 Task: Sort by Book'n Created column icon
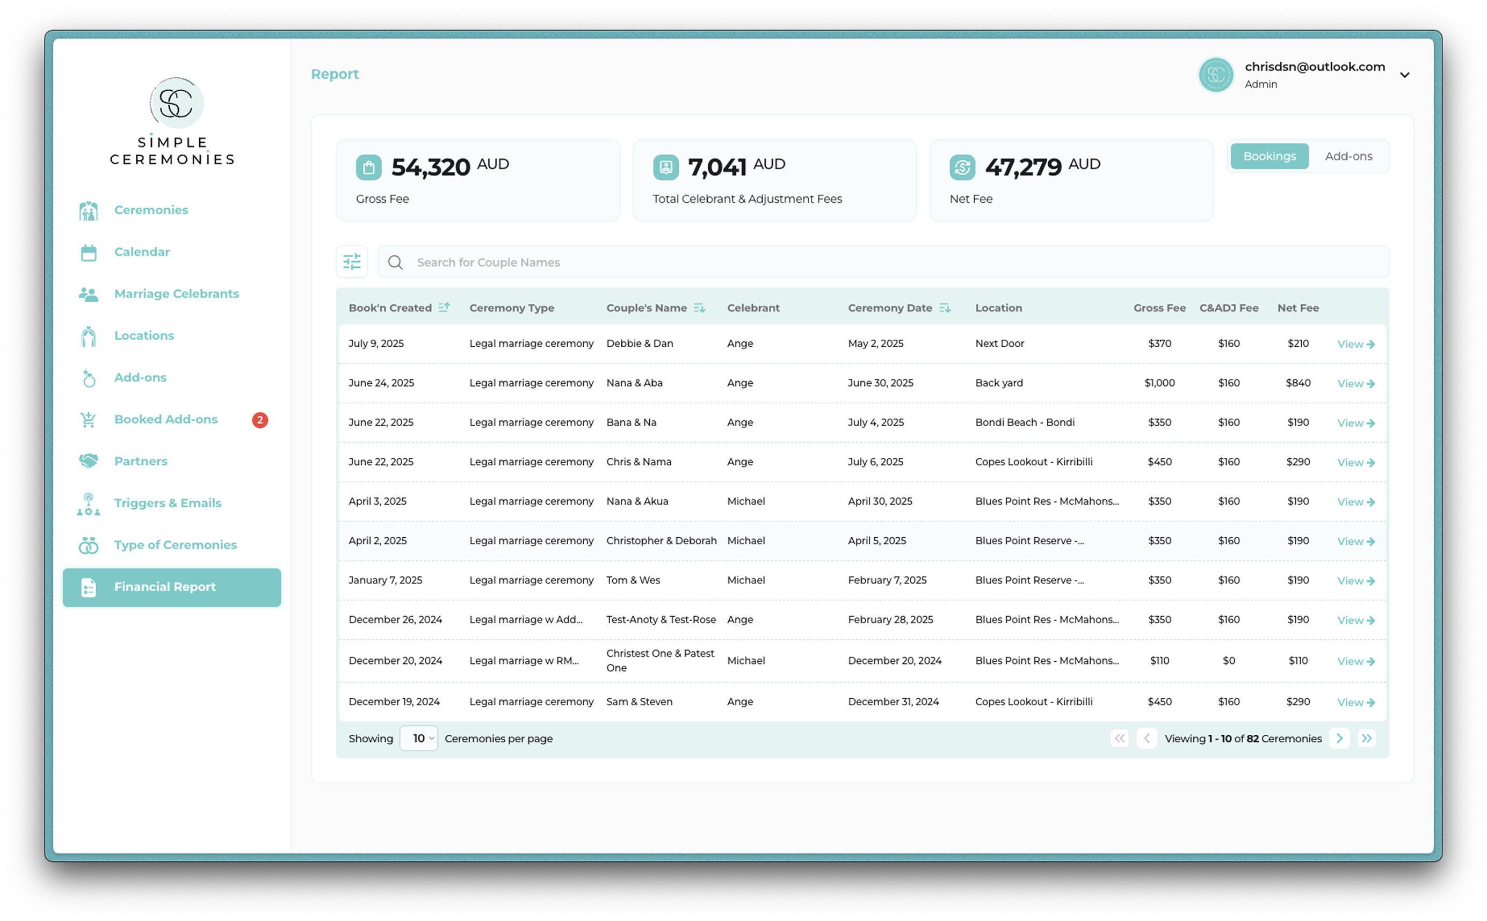click(444, 308)
